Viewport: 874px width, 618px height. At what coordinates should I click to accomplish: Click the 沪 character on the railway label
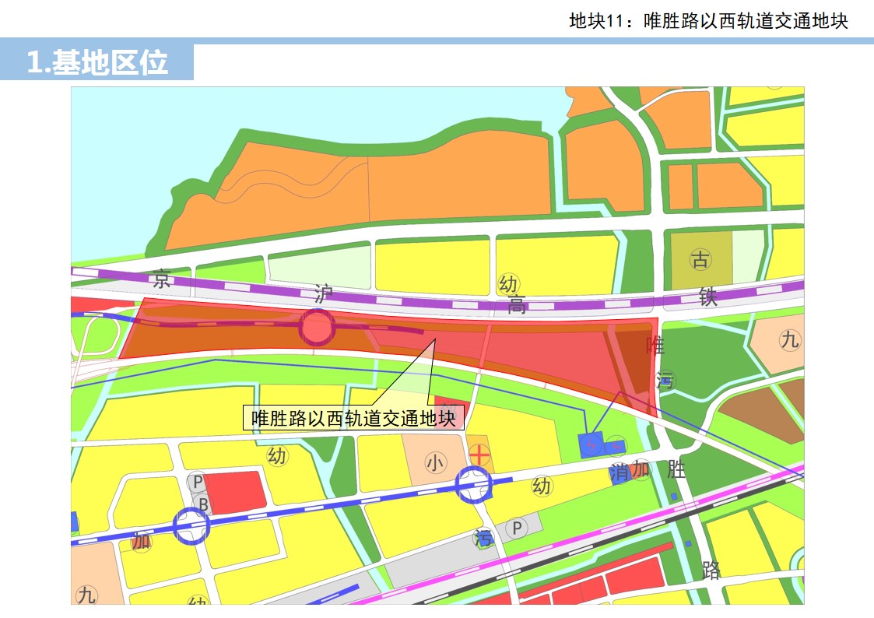[x=323, y=294]
